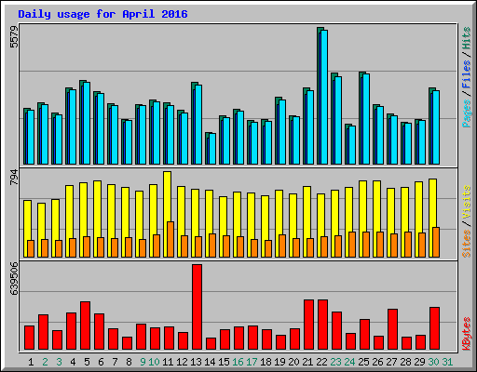Click the 'Visits' legend label

(466, 202)
